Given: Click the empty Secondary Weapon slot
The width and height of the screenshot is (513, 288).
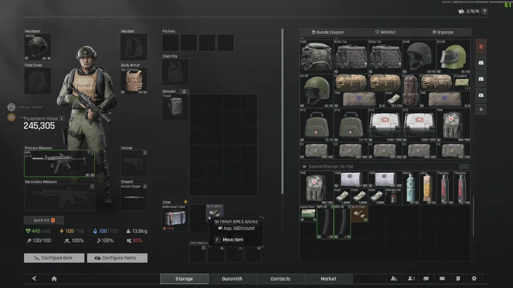Looking at the screenshot, I should pos(59,197).
